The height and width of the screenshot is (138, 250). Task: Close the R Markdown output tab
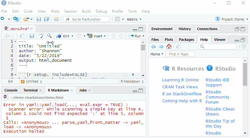[72, 90]
